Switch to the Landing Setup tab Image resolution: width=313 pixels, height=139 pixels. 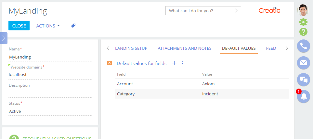(131, 48)
